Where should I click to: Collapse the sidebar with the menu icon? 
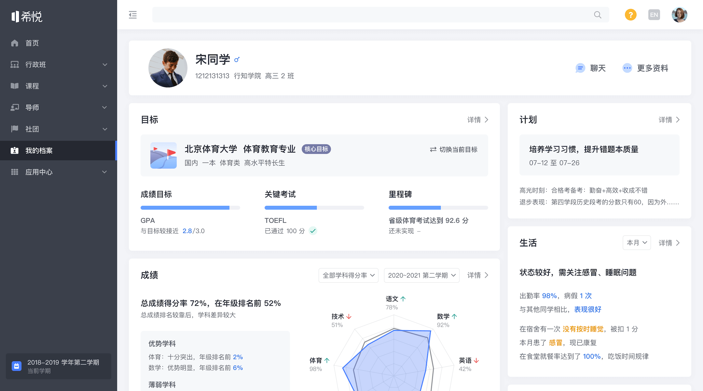(133, 15)
